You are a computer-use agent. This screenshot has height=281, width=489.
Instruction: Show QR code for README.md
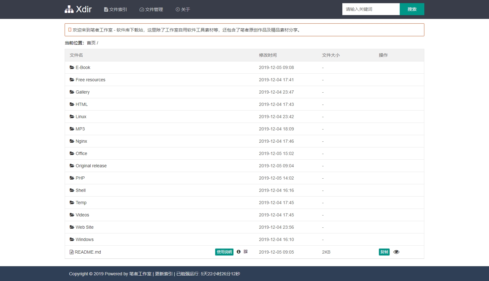pyautogui.click(x=246, y=252)
